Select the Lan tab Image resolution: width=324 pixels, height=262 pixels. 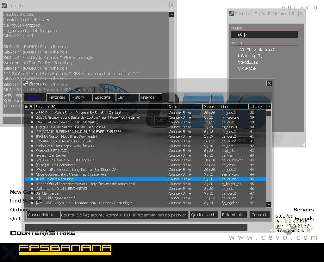tap(127, 97)
